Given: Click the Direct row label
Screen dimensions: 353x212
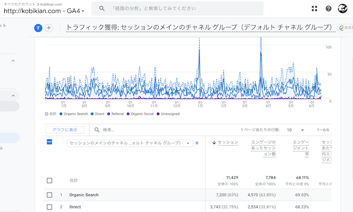Looking at the screenshot, I should [75, 207].
